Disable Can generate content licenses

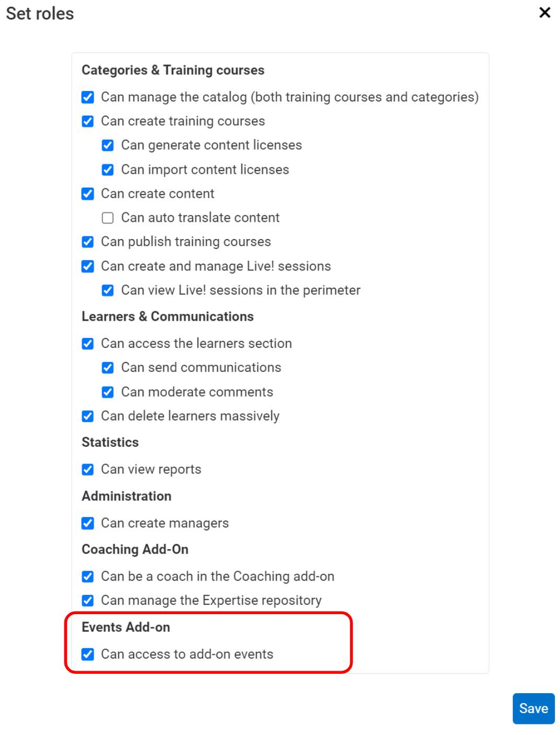coord(108,145)
